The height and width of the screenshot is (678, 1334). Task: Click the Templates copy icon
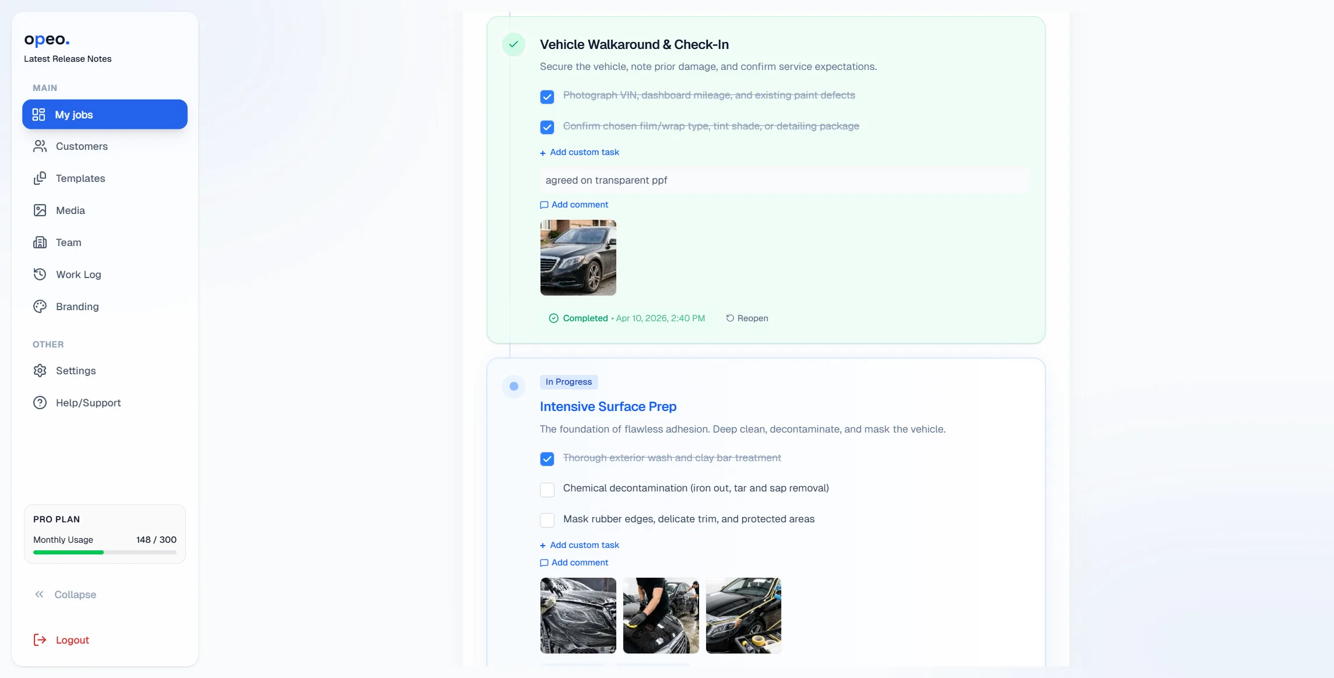click(40, 178)
